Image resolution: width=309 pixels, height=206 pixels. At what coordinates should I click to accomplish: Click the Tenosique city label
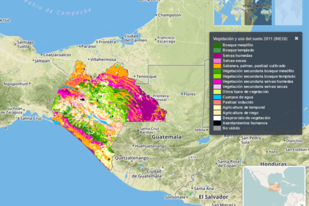pos(146,77)
